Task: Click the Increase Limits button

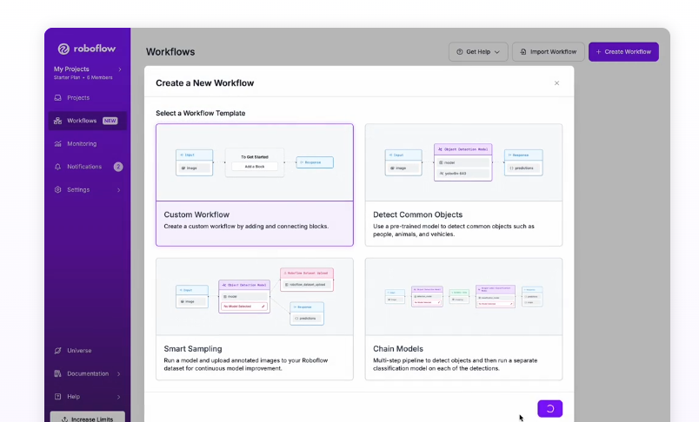Action: tap(87, 418)
